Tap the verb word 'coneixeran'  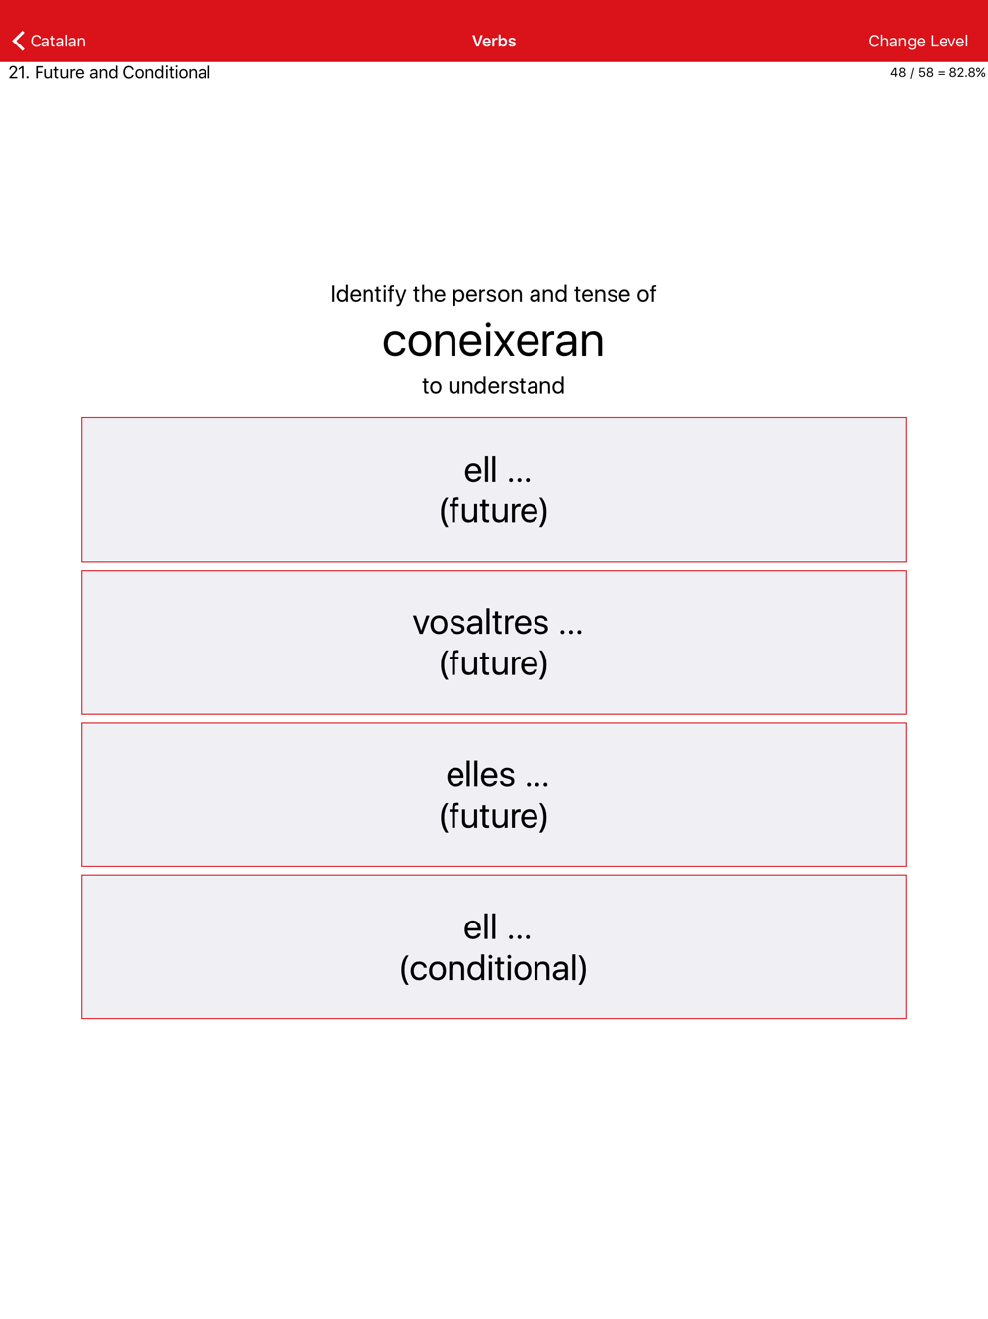493,340
